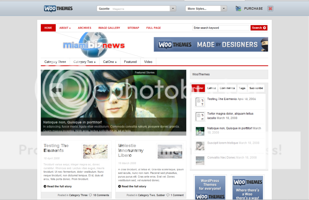Open the SITEMAP page
Screen dimensions: 309x200
133,28
